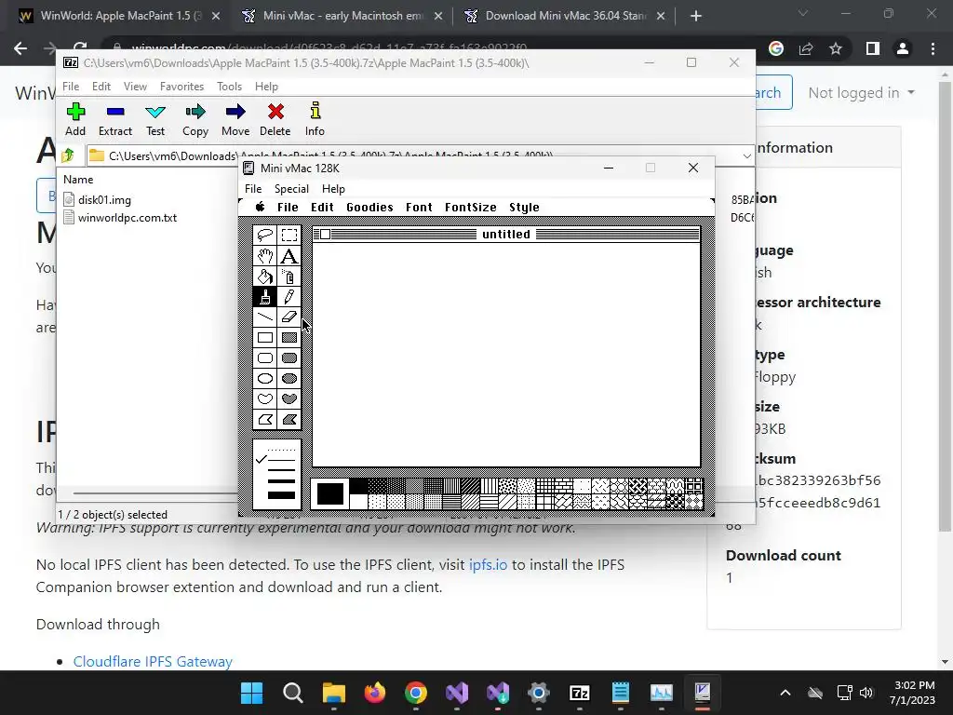The height and width of the screenshot is (715, 953).
Task: Choose the Grabber hand tool
Action: coord(265,256)
